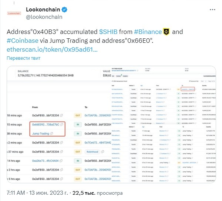
Task: Copy the 0xa26e73...4fcC4A04 address icon
Action: click(61, 161)
